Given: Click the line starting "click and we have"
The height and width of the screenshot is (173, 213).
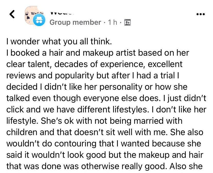Looking at the screenshot, I should tap(106, 109).
